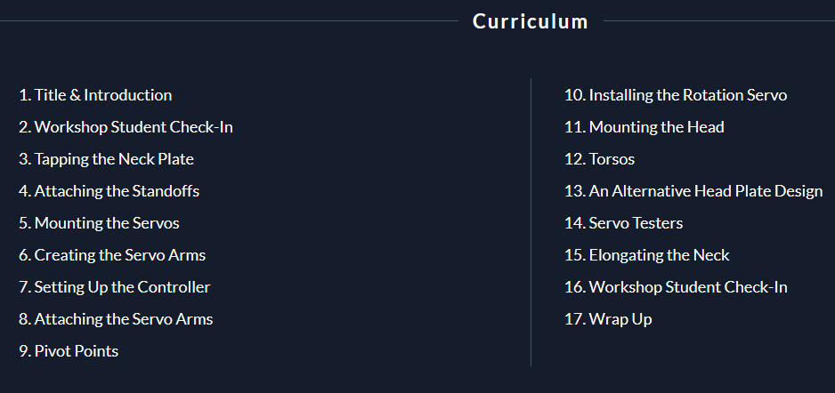Open An Alternative Head Plate Design

click(x=693, y=191)
